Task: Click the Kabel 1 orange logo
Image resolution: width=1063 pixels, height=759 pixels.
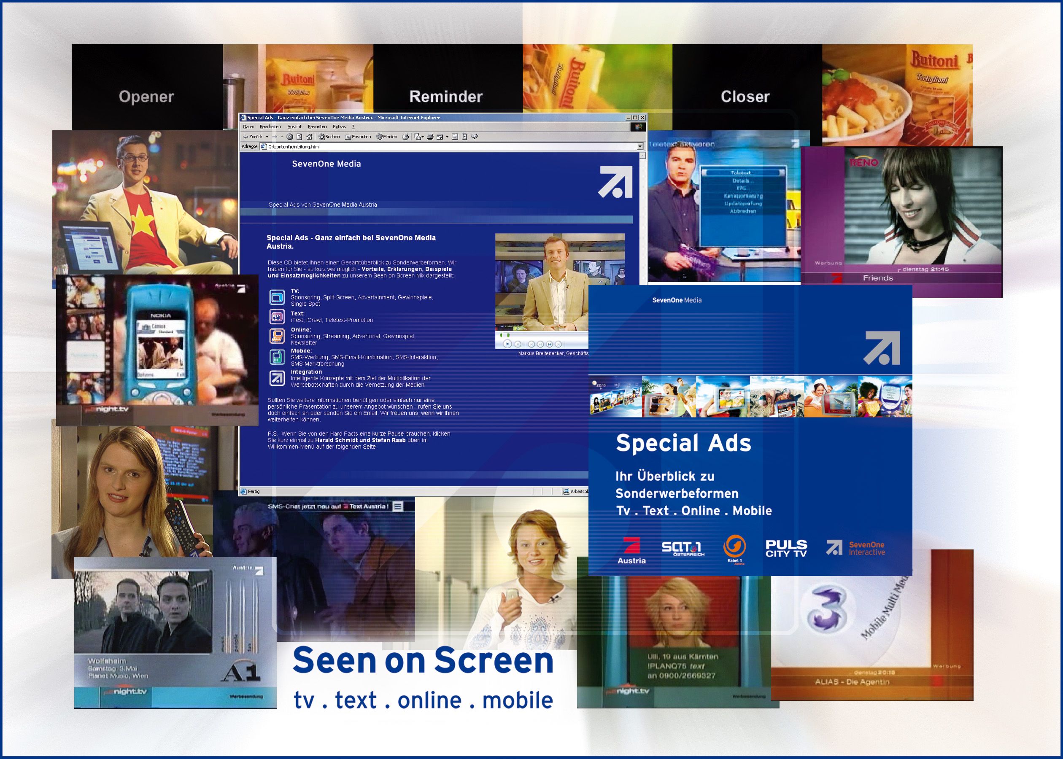Action: (x=734, y=549)
